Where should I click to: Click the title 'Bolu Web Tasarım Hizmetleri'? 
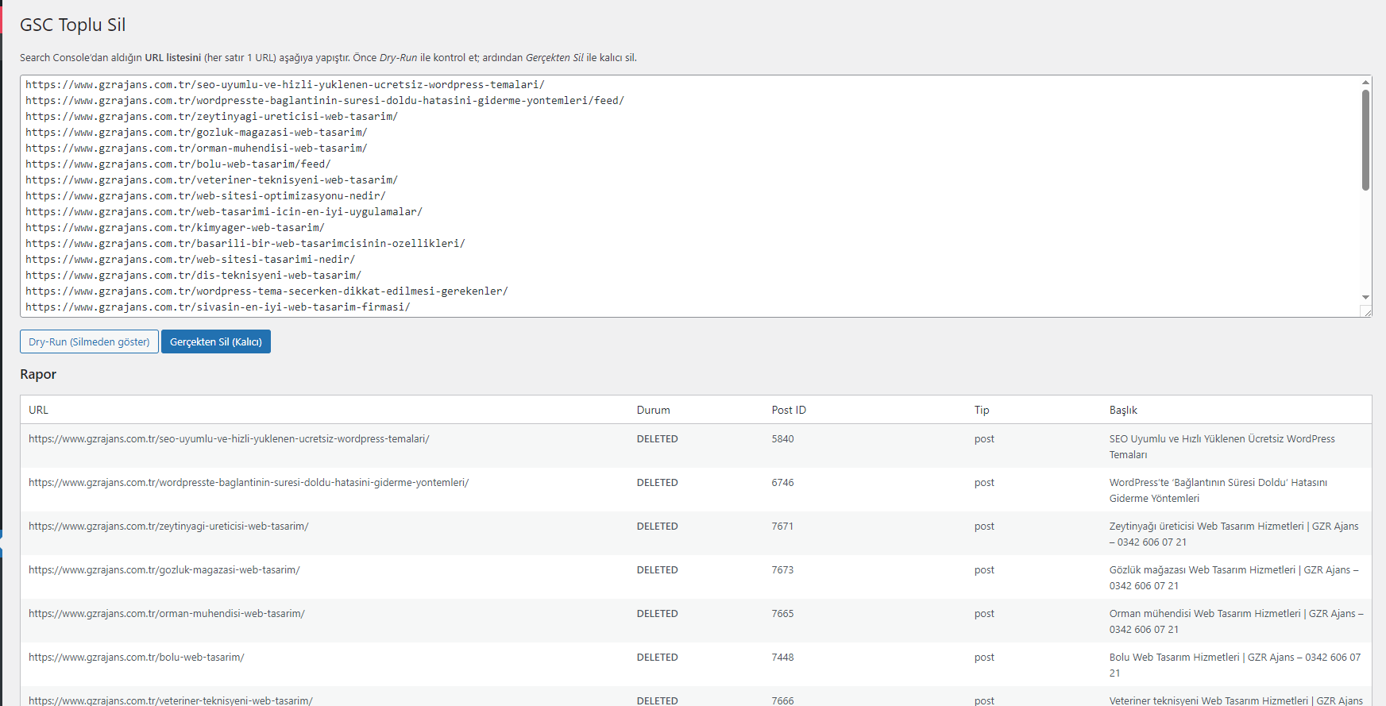1235,665
